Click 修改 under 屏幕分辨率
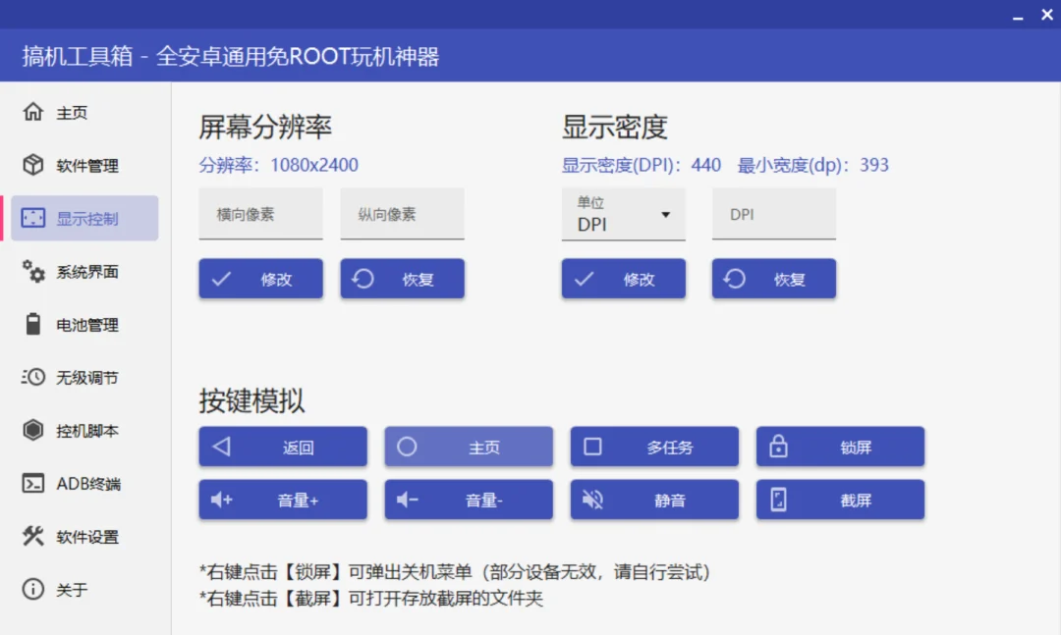The width and height of the screenshot is (1061, 635). click(260, 278)
